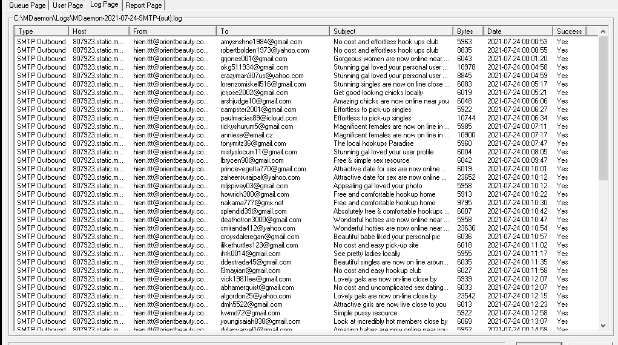Viewport: 618px width, 345px height.
Task: Sort by the Type column header
Action: tap(41, 31)
